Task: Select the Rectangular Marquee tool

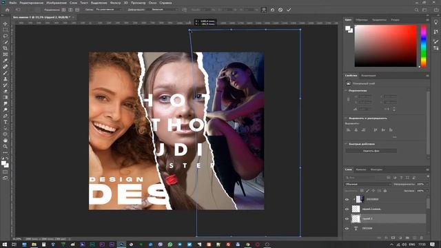Action: pos(5,30)
